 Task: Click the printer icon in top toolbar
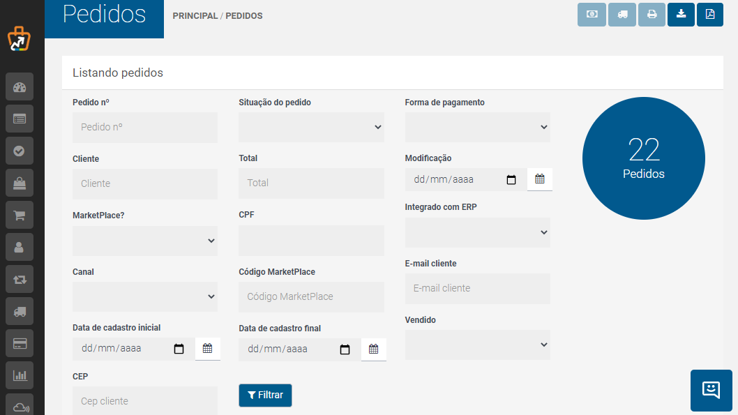[652, 14]
